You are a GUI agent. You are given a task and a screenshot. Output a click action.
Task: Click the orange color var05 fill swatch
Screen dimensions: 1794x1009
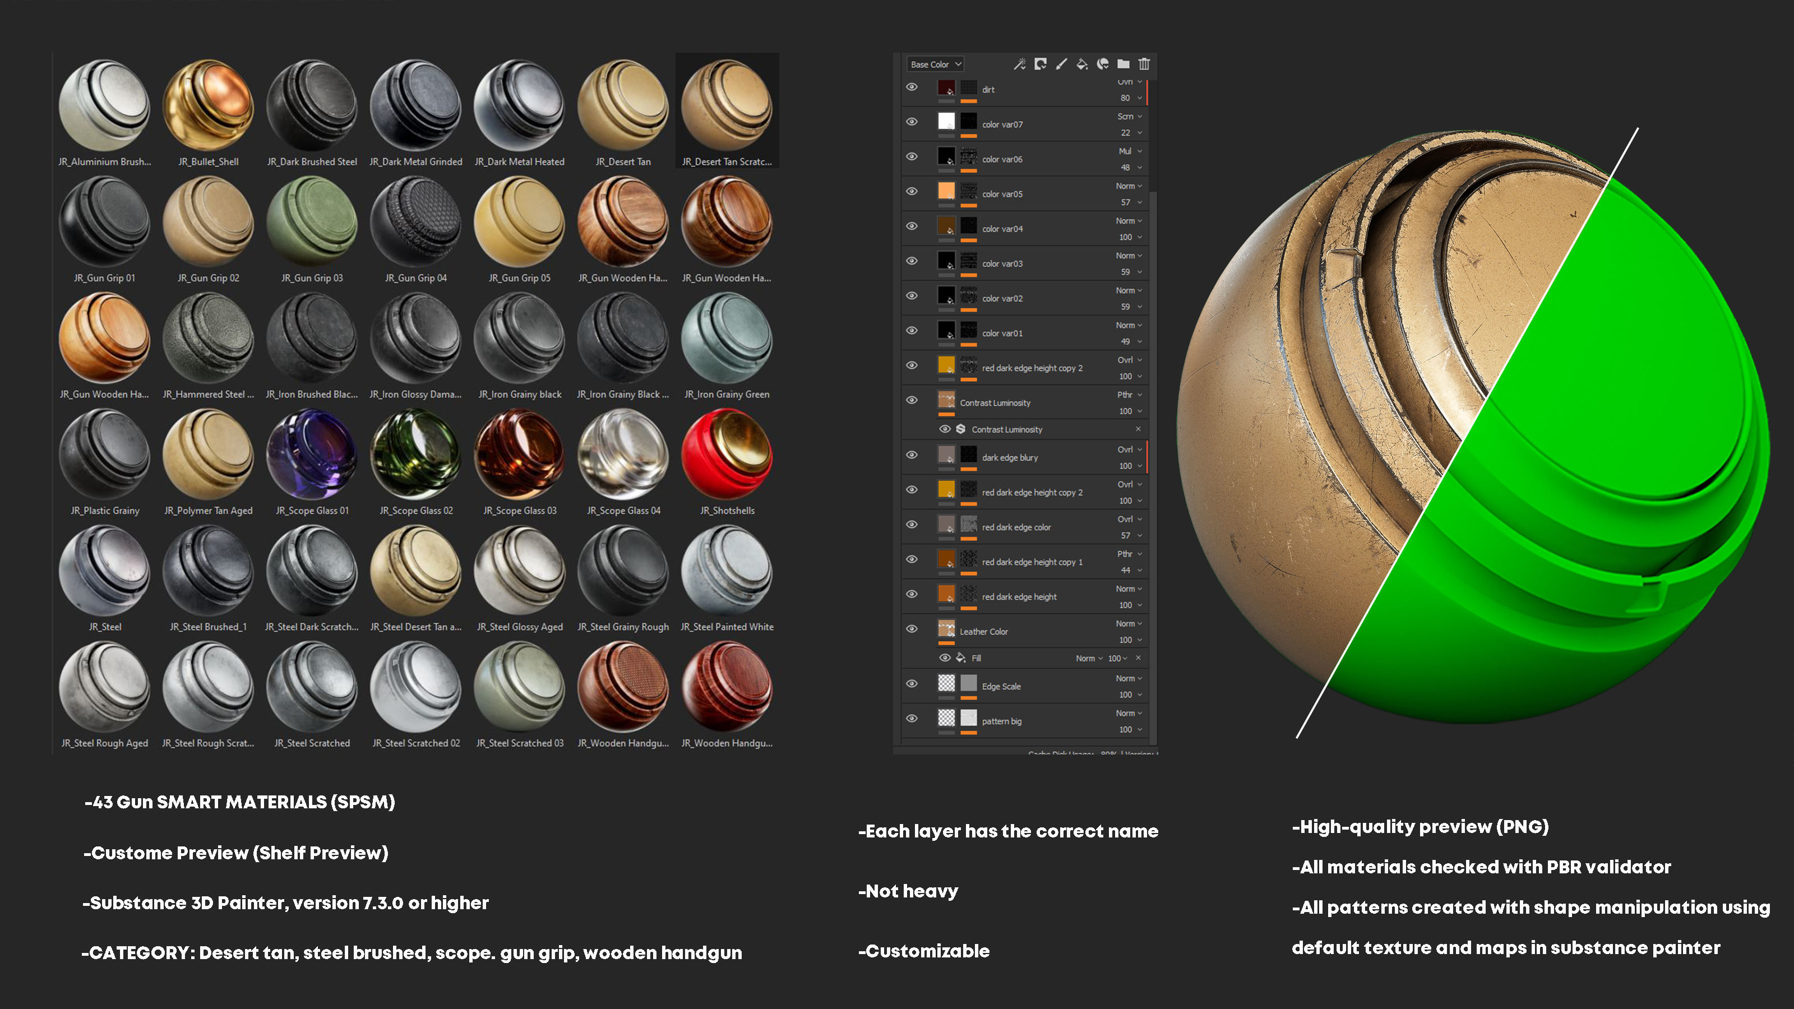pos(946,191)
